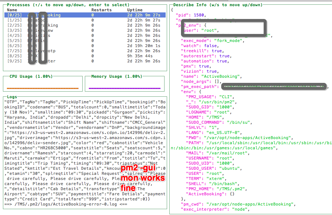Click the "watch": false line

click(200, 46)
